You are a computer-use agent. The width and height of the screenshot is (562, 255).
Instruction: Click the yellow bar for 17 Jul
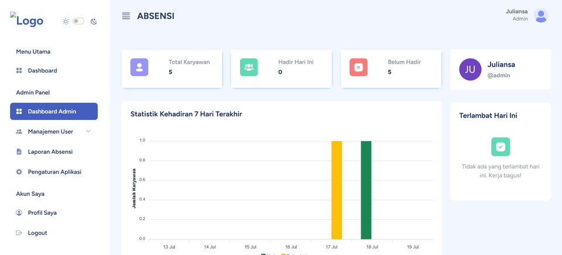337,190
